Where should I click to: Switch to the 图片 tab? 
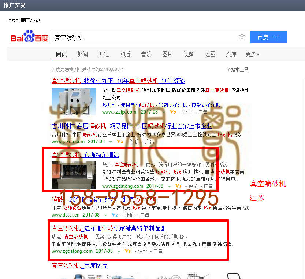click(167, 54)
